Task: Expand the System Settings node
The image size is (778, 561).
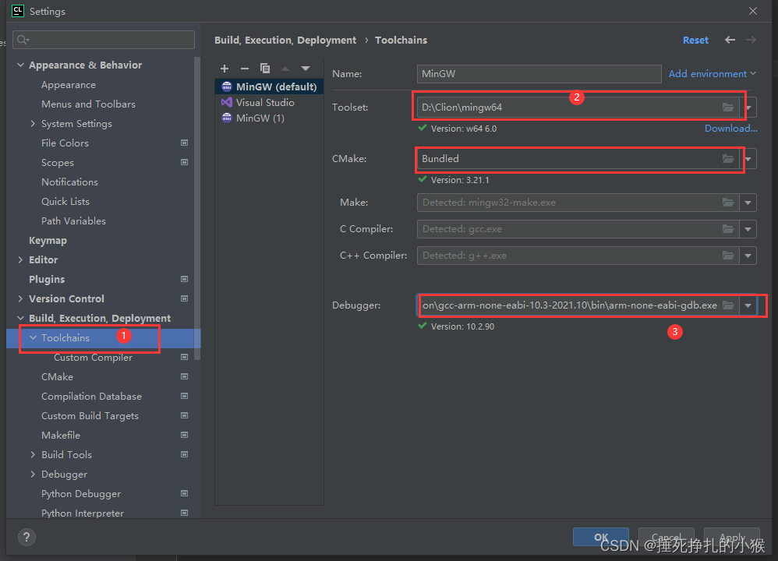Action: click(x=33, y=124)
